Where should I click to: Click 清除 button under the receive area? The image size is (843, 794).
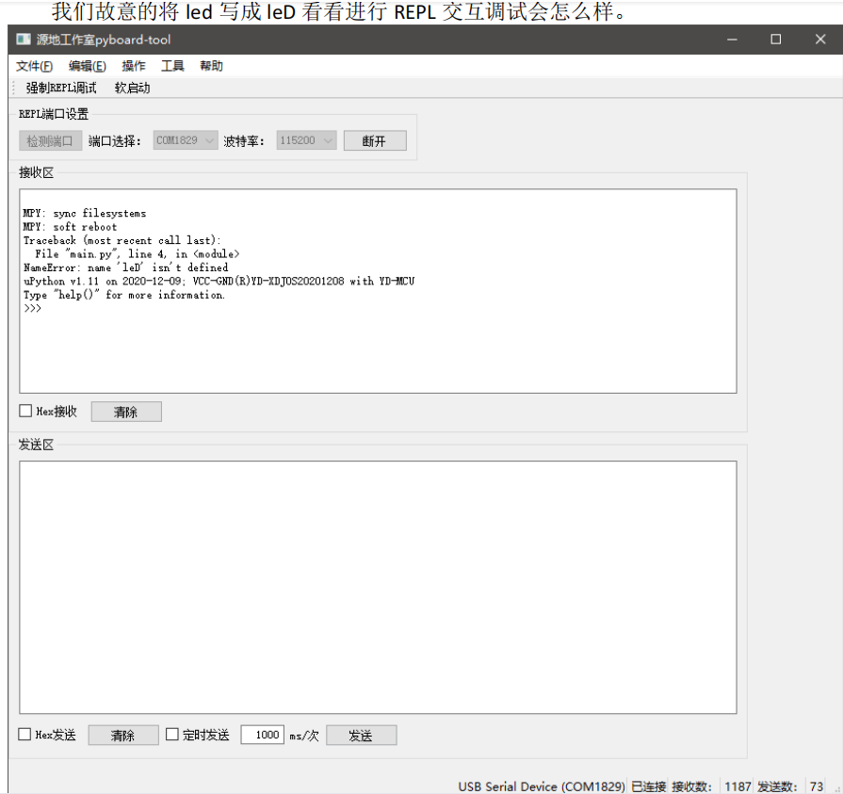click(126, 412)
